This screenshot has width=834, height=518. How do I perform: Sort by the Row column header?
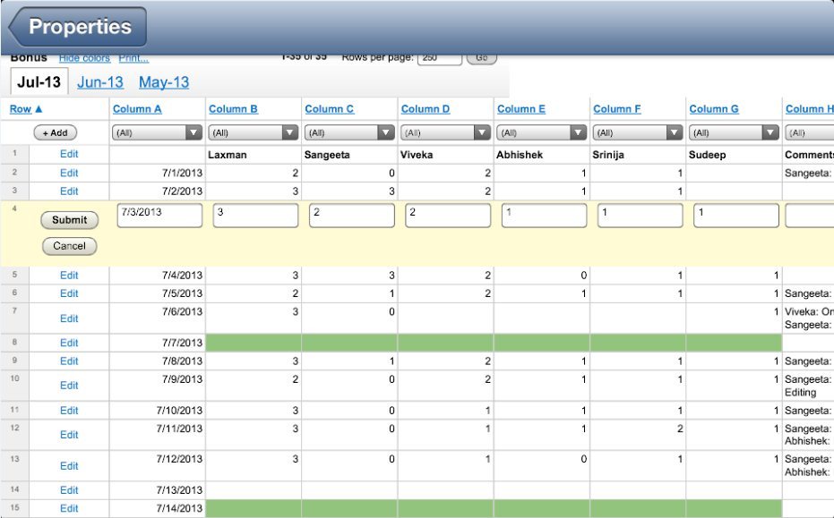tap(25, 109)
